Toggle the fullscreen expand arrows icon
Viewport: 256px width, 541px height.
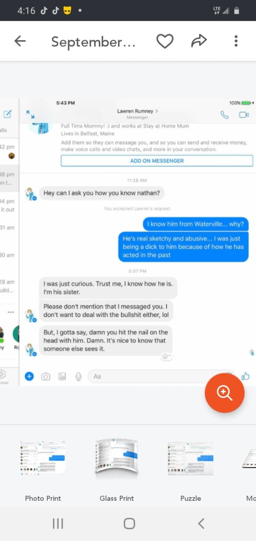click(30, 115)
